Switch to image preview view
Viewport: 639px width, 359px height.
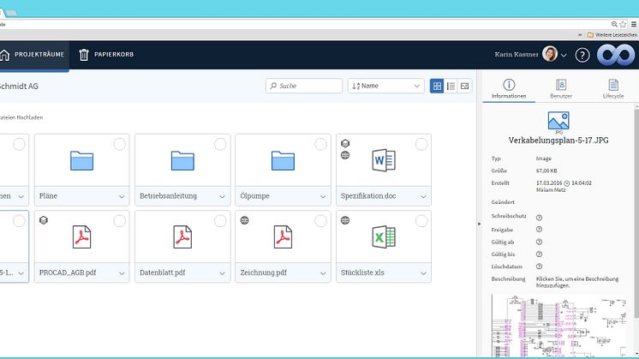[464, 86]
